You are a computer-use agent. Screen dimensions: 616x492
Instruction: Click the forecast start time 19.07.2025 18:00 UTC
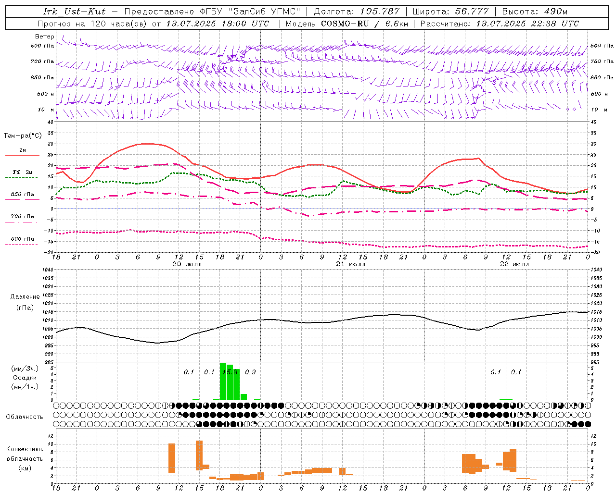pos(218,24)
